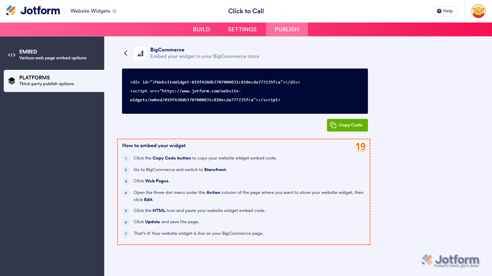Click the embed code brackets icon
This screenshot has height=276, width=492.
pyautogui.click(x=12, y=55)
